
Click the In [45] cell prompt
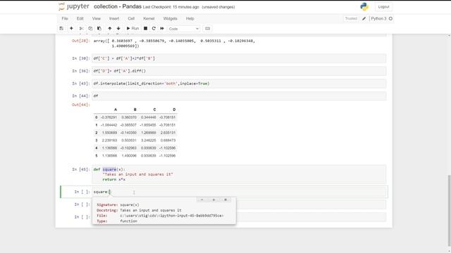(81, 169)
